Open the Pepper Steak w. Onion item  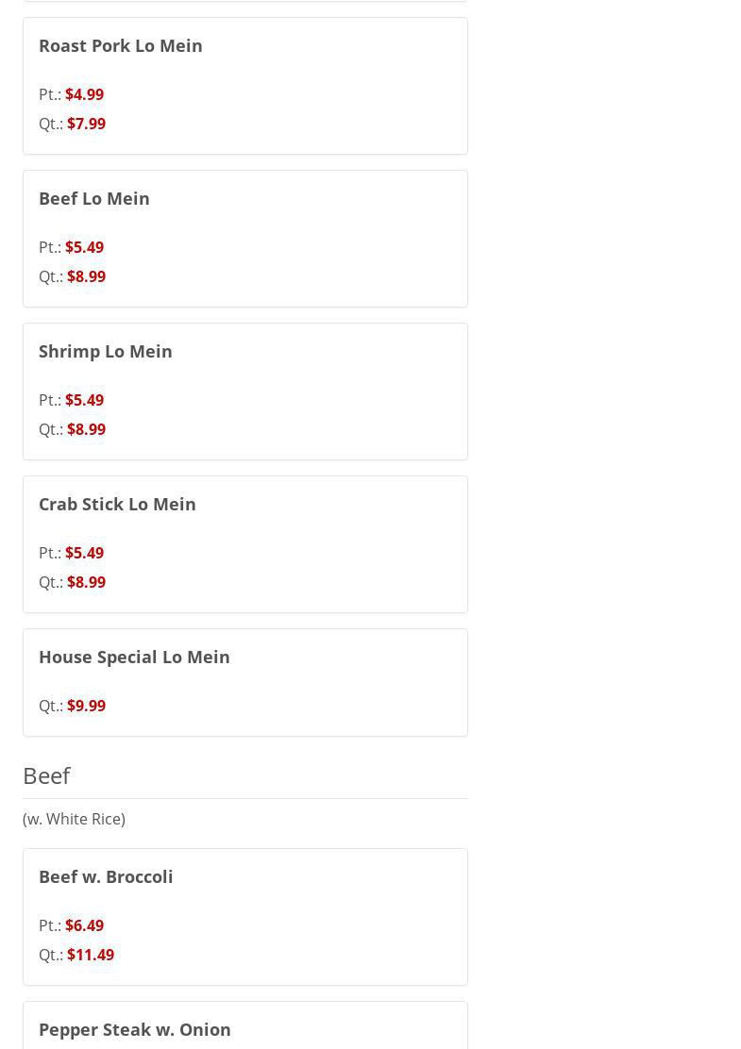click(135, 1029)
